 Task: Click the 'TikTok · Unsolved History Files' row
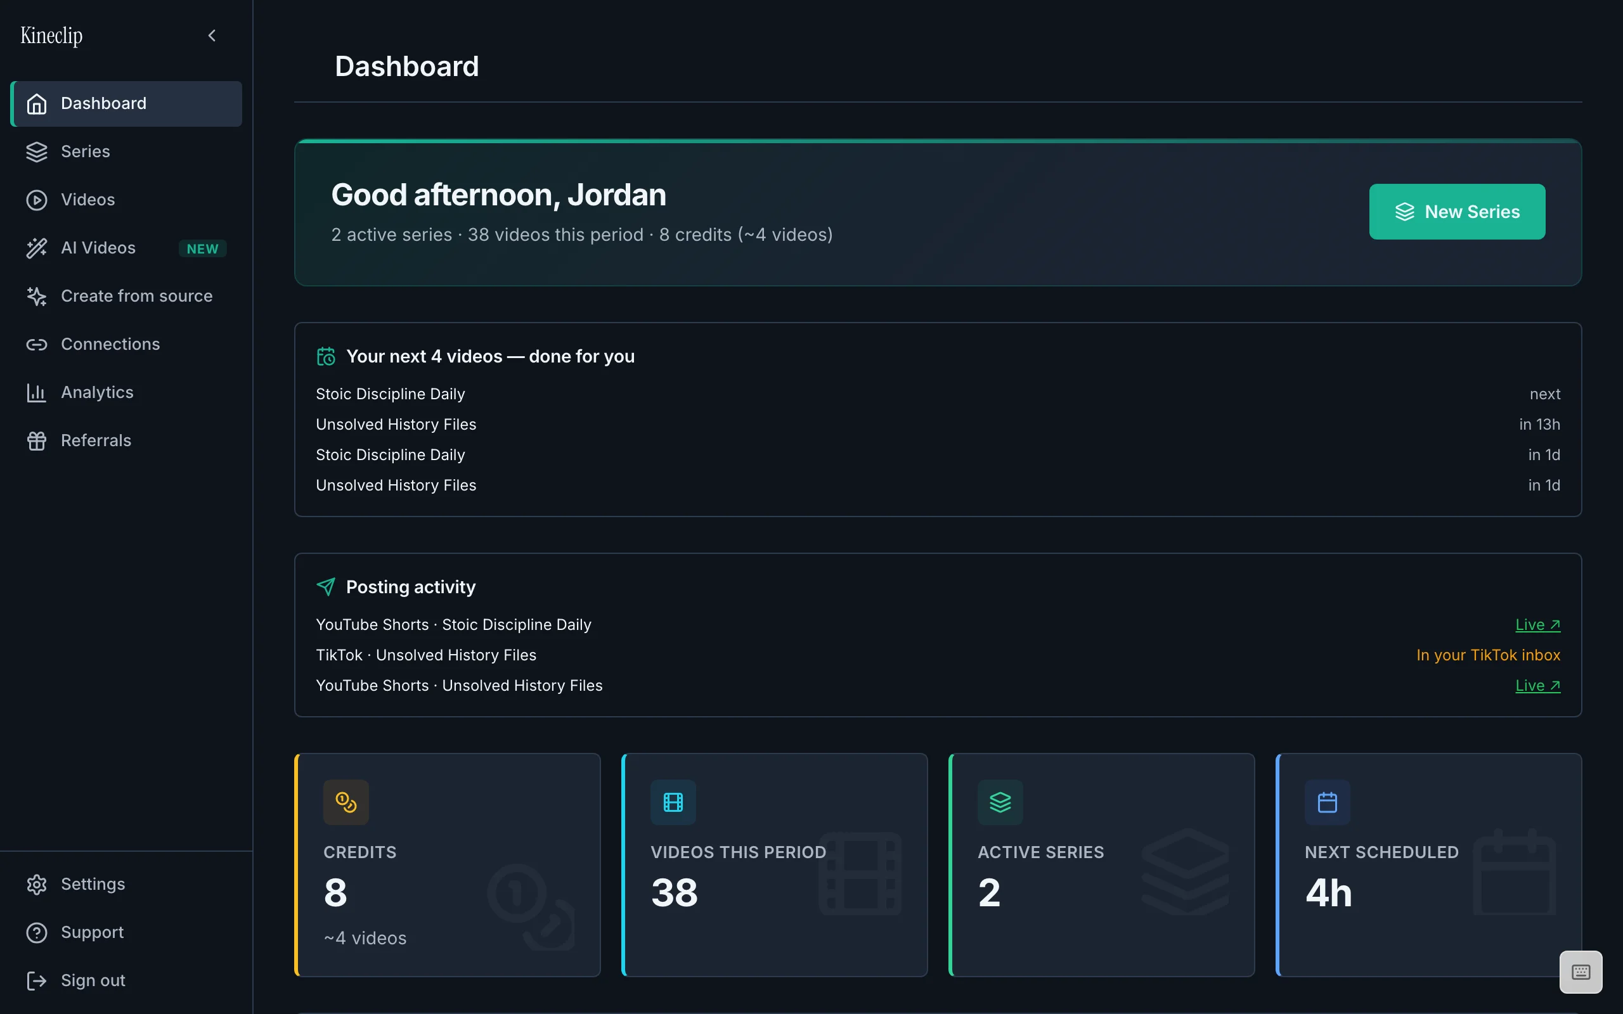(x=938, y=655)
